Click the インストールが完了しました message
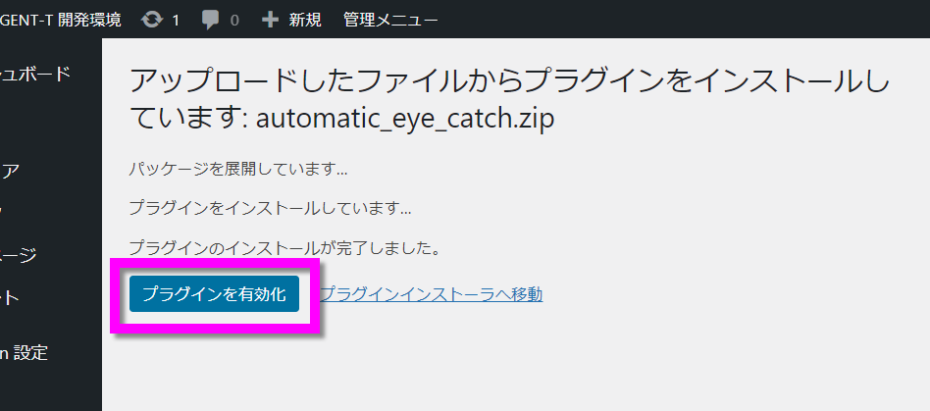Viewport: 930px width, 411px height. pos(284,249)
